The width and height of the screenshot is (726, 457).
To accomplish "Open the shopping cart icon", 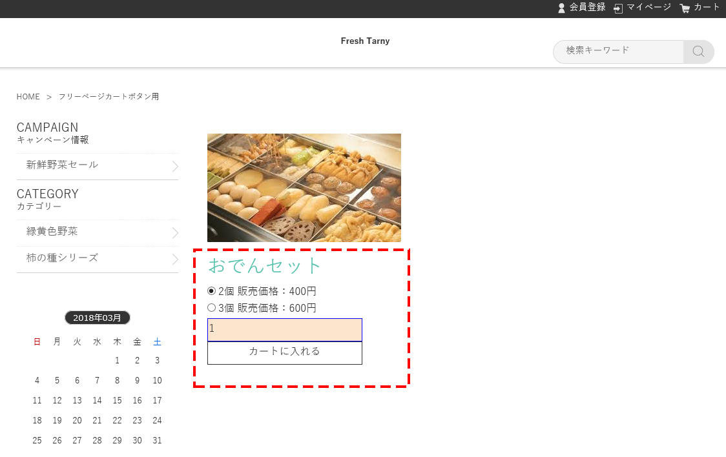I will 685,8.
